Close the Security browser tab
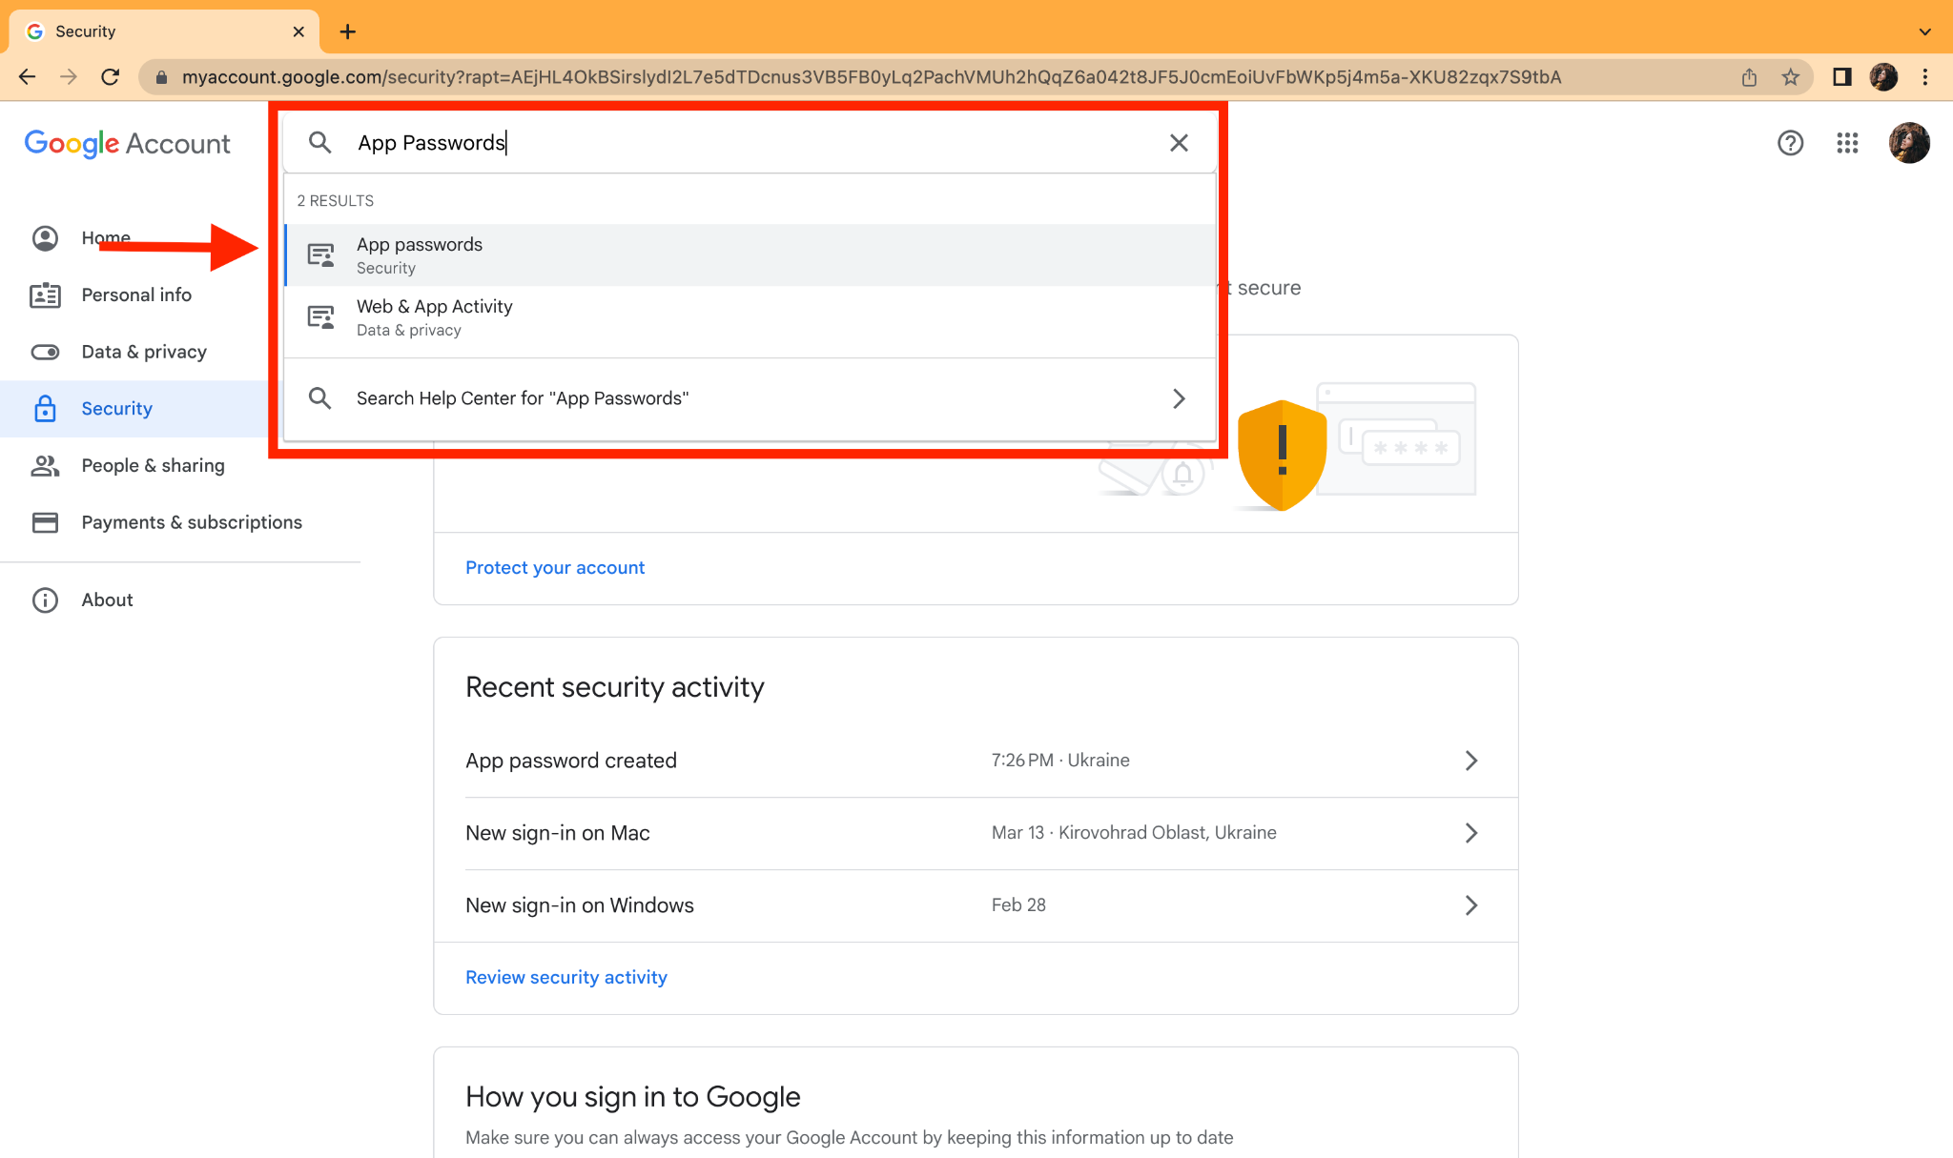 [298, 31]
